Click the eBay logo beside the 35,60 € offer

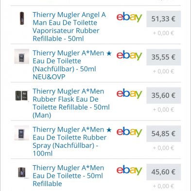point(129,93)
